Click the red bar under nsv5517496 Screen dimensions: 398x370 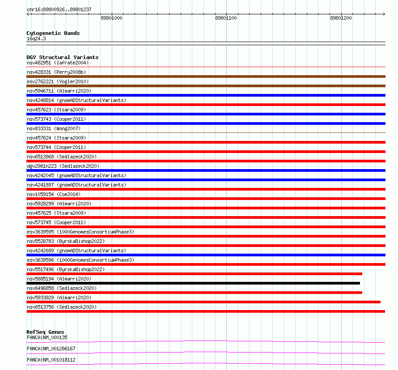(x=194, y=274)
